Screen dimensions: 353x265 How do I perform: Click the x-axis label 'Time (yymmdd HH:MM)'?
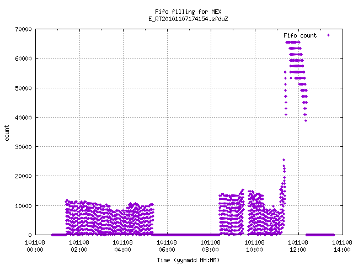point(188,260)
